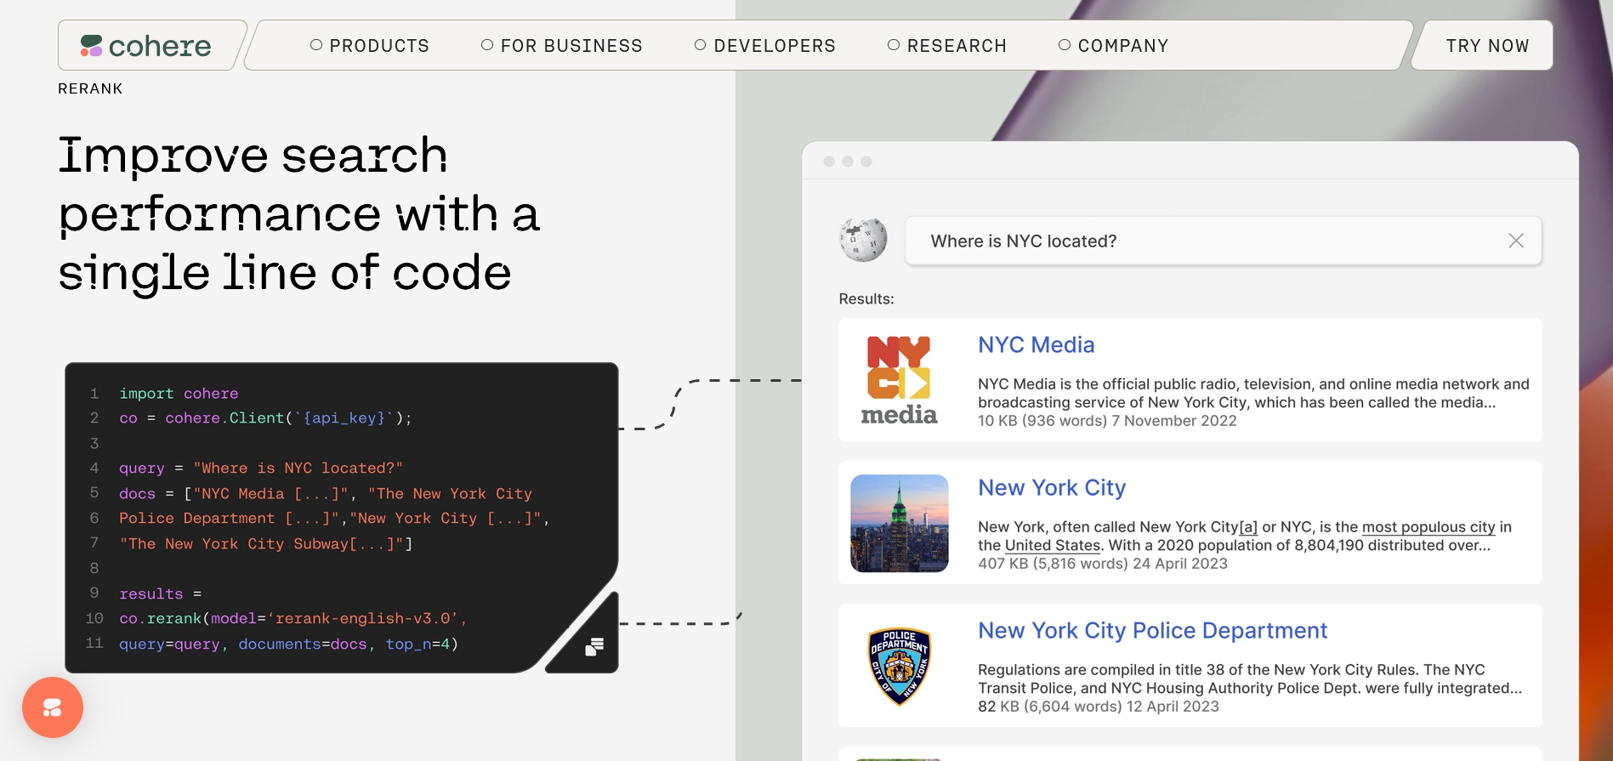Click the New York City skyline thumbnail
The image size is (1613, 761).
point(900,523)
